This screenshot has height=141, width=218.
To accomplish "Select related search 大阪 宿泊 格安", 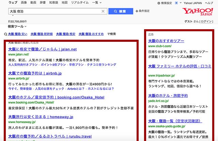I will pos(66,34).
